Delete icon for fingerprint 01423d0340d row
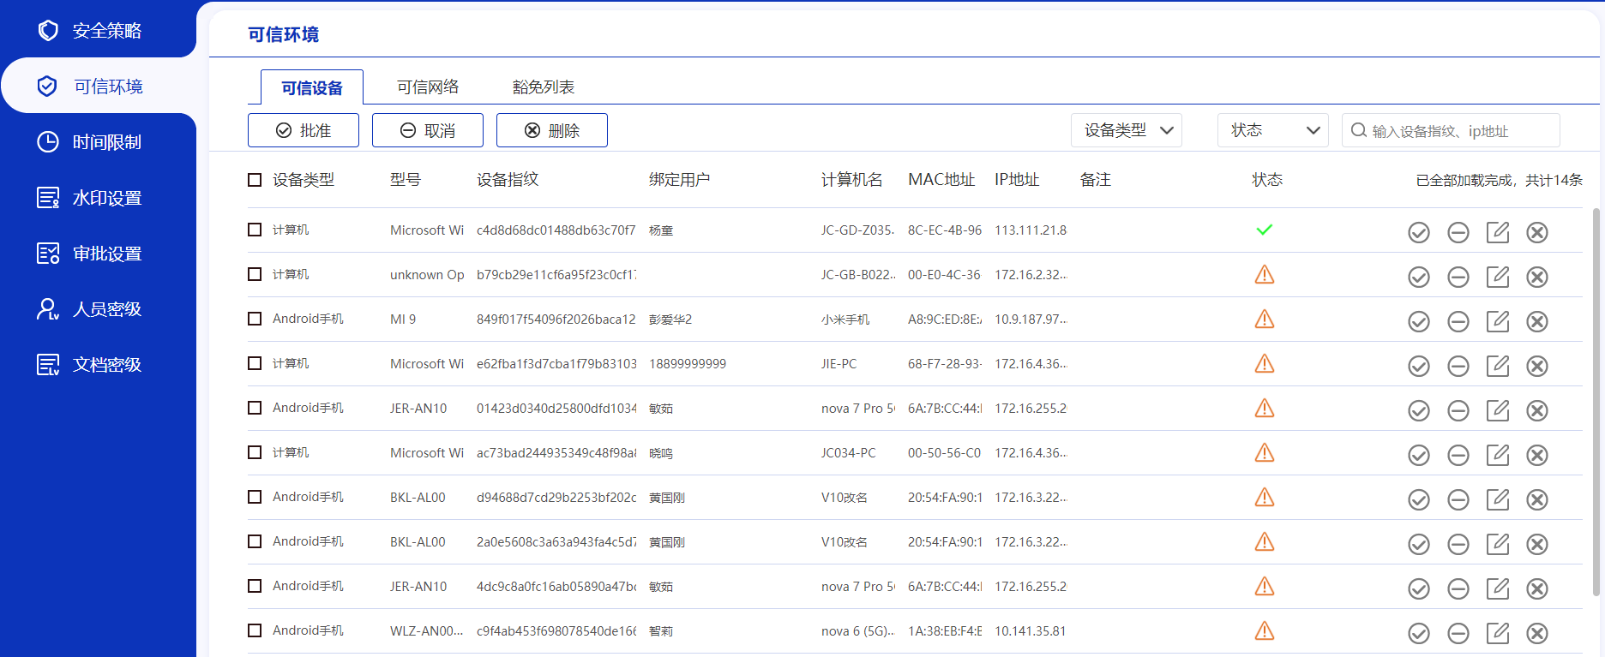Image resolution: width=1605 pixels, height=657 pixels. [x=1537, y=410]
